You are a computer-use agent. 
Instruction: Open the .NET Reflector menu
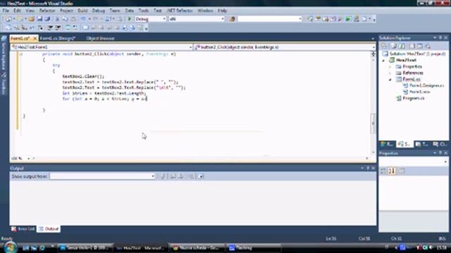click(180, 11)
